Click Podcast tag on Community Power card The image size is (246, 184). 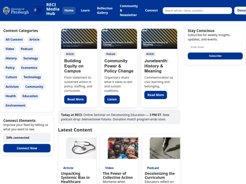pyautogui.click(x=111, y=54)
